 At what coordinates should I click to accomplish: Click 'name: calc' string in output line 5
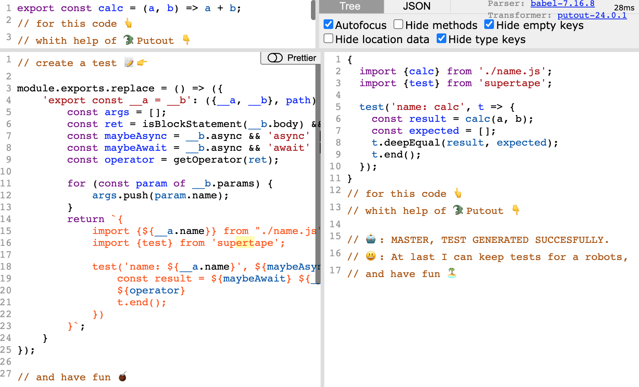tap(428, 107)
